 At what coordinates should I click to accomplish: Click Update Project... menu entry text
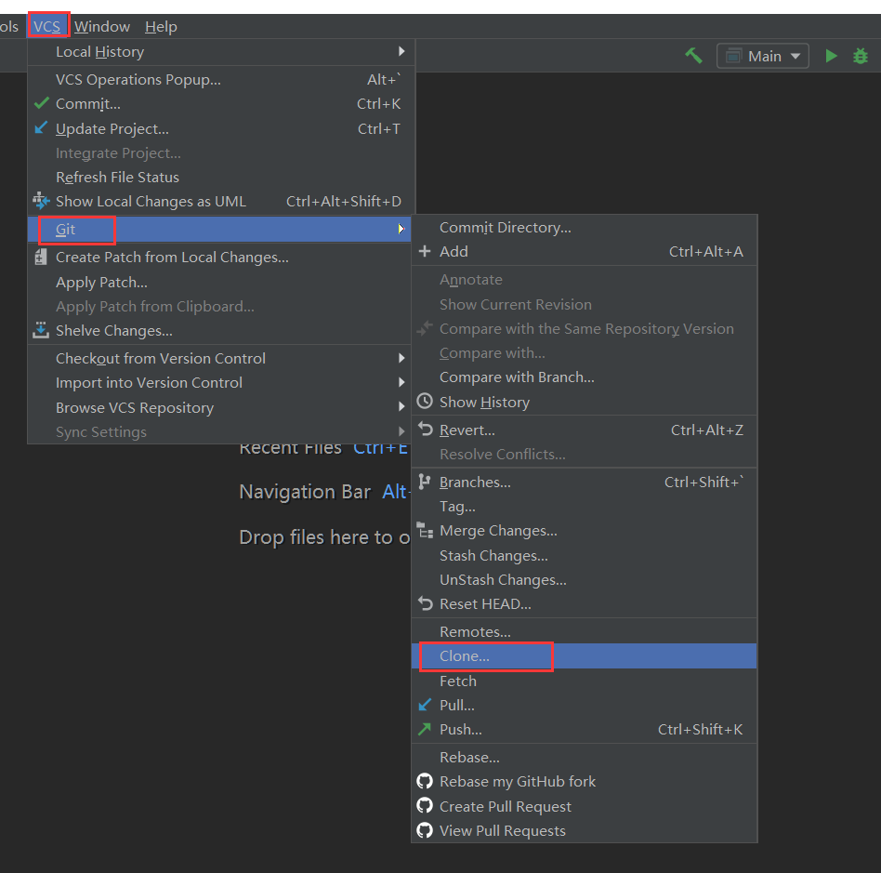click(x=112, y=128)
